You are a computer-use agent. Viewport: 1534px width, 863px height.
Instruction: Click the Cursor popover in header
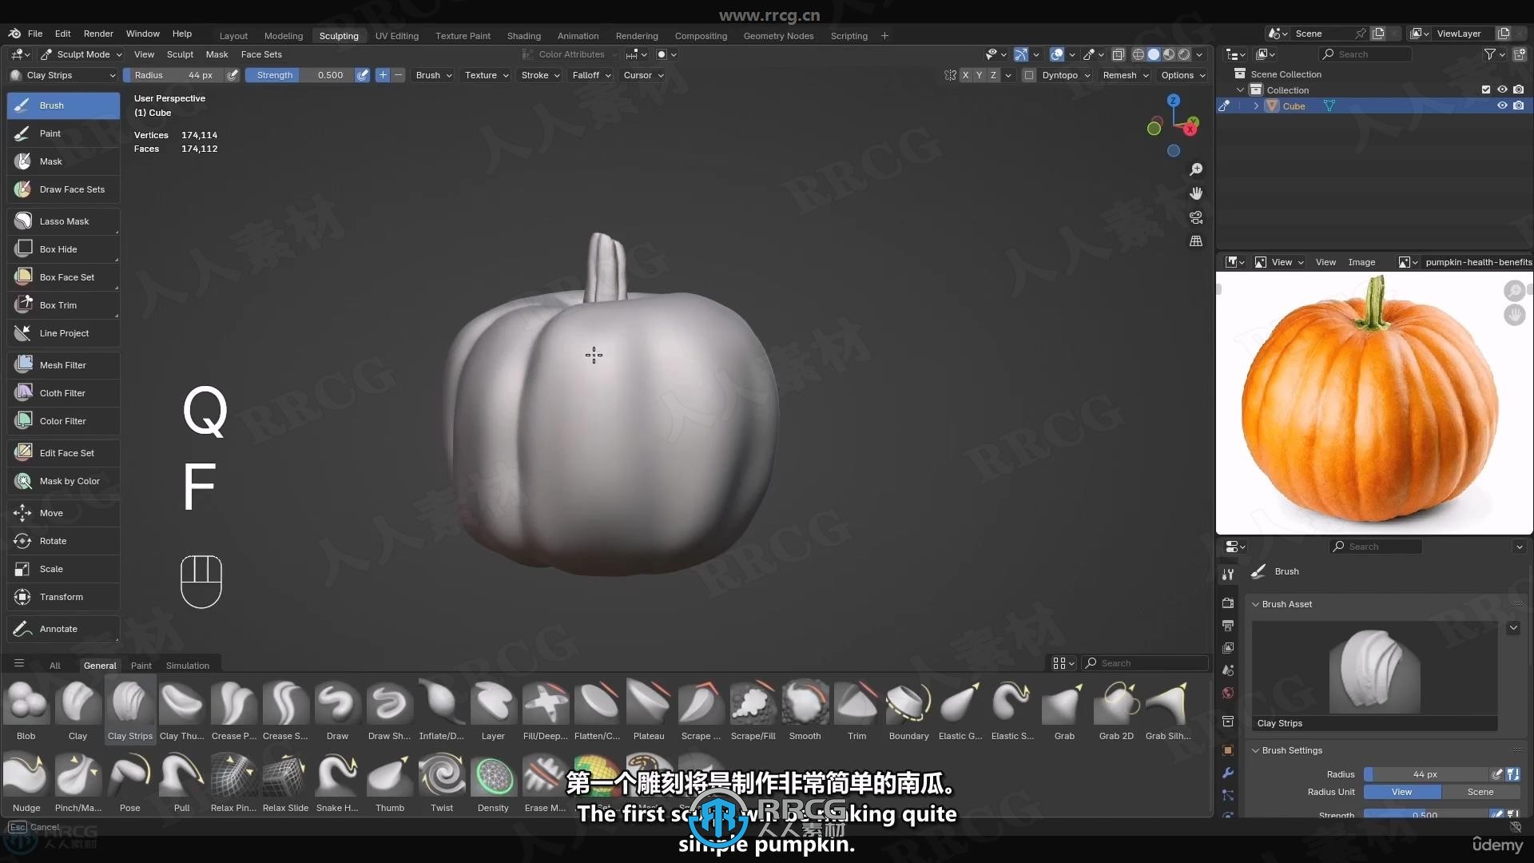[x=643, y=75]
